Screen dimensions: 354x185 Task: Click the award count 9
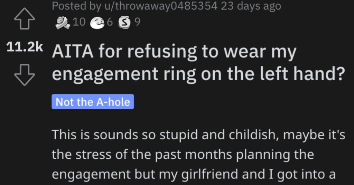coord(137,22)
